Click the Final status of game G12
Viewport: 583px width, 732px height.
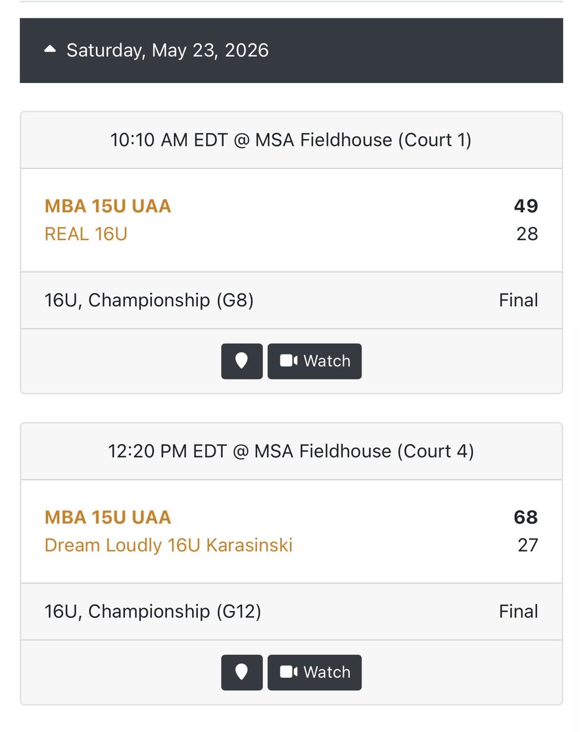[x=518, y=612]
